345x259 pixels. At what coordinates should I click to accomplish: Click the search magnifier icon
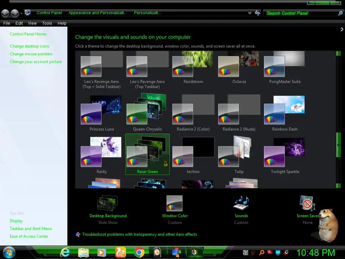(340, 13)
